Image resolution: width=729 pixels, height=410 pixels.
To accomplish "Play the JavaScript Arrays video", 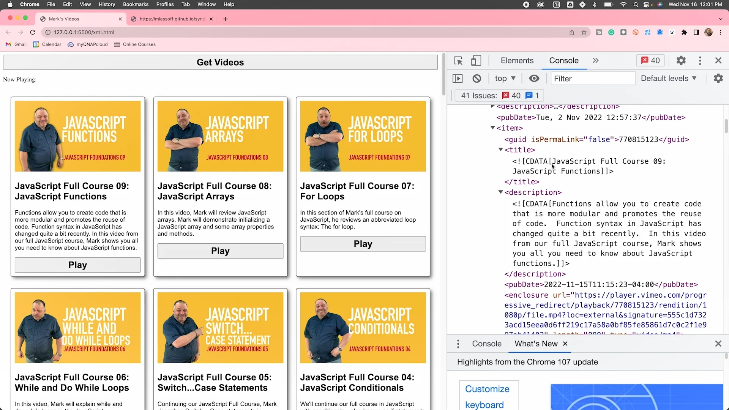I will point(220,251).
